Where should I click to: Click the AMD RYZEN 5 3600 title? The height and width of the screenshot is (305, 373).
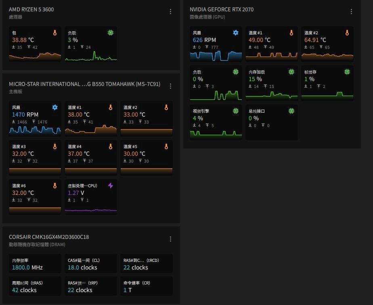point(31,10)
